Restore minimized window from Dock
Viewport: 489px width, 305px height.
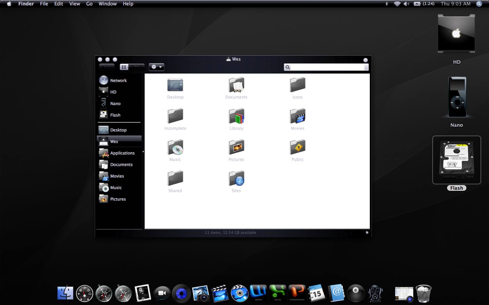coord(404,294)
